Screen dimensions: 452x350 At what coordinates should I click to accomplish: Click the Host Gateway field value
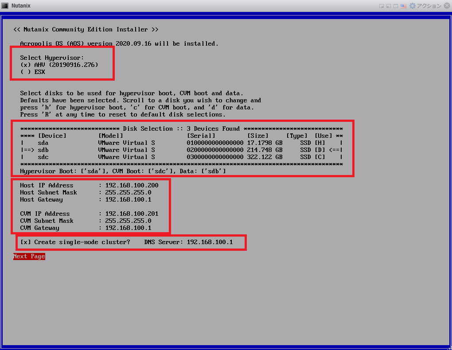[128, 199]
